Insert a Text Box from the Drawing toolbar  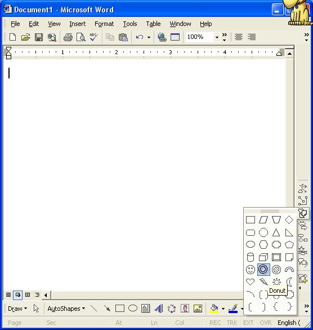pos(146,309)
